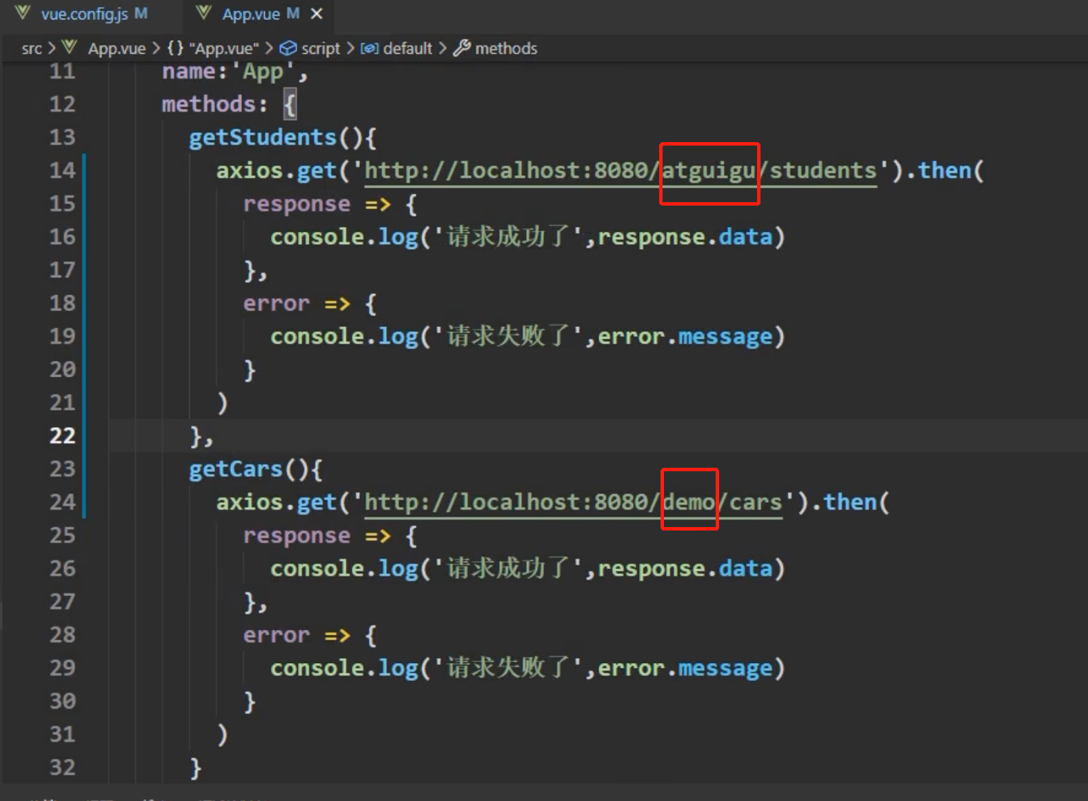Click 'error.message' on line 29
Viewport: 1088px width, 801px height.
(685, 669)
